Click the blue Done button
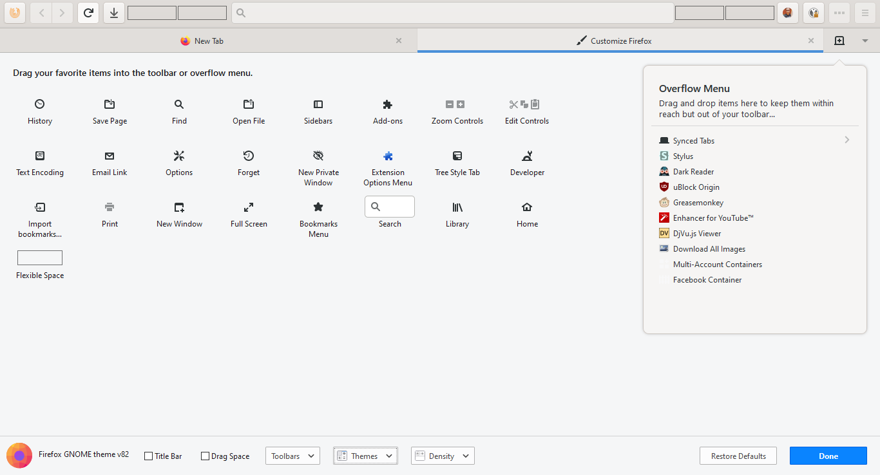The width and height of the screenshot is (880, 475). [x=828, y=456]
